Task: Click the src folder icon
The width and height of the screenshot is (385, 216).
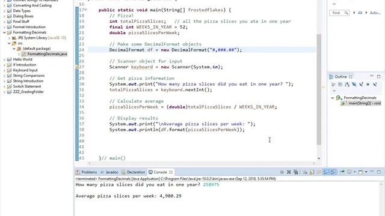Action: pos(14,43)
